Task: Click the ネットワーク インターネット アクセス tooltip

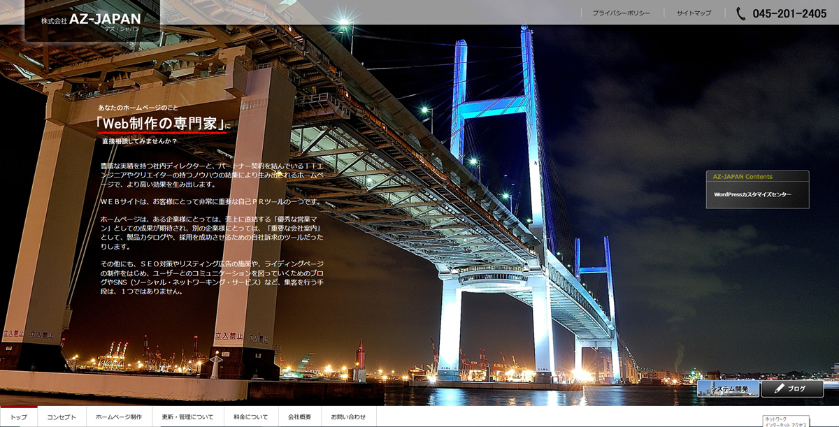Action: click(786, 421)
